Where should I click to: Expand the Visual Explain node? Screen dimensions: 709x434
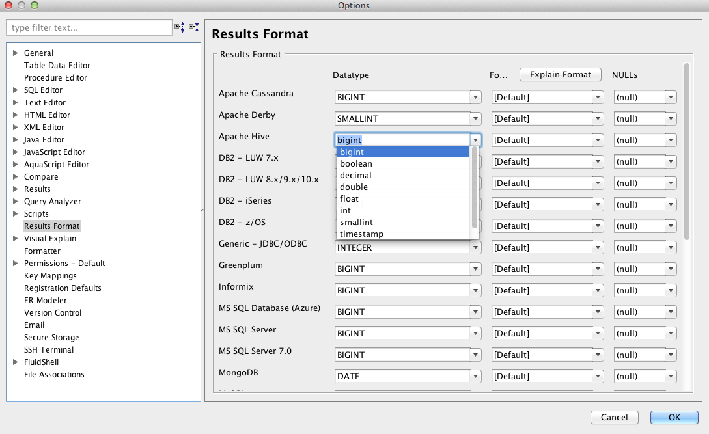coord(16,239)
